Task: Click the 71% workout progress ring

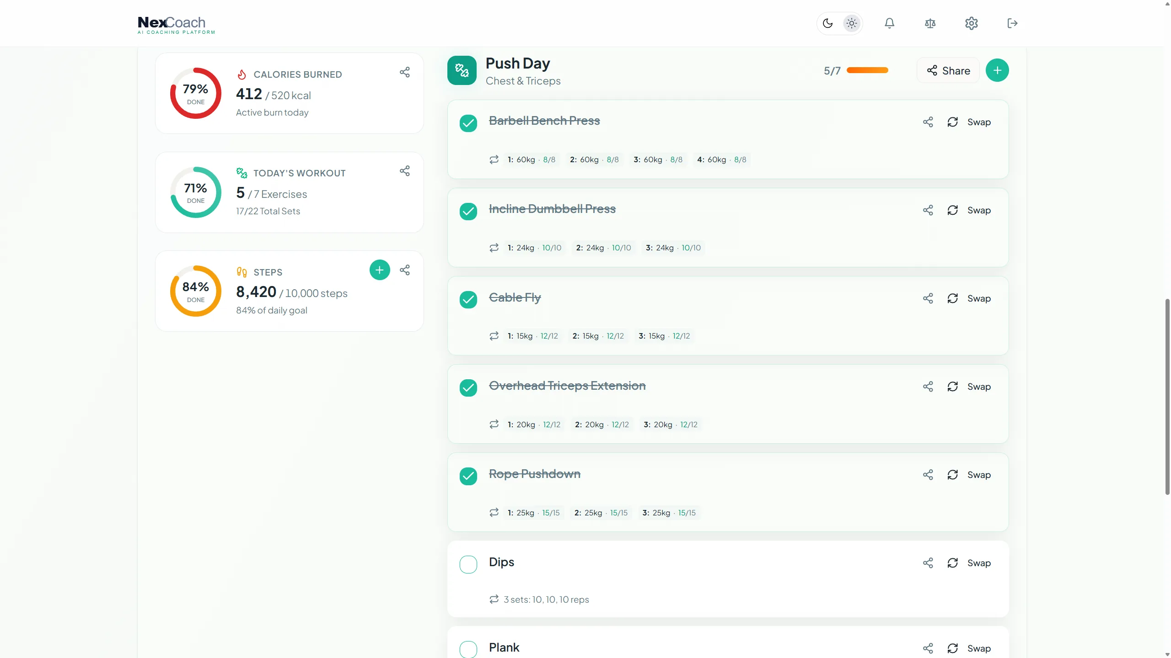Action: [196, 192]
